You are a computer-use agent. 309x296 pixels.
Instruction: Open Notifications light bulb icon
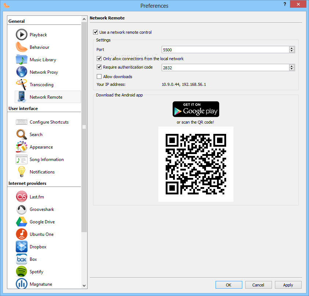(x=22, y=172)
